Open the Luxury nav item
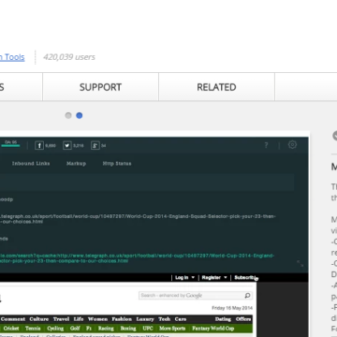 (145, 319)
